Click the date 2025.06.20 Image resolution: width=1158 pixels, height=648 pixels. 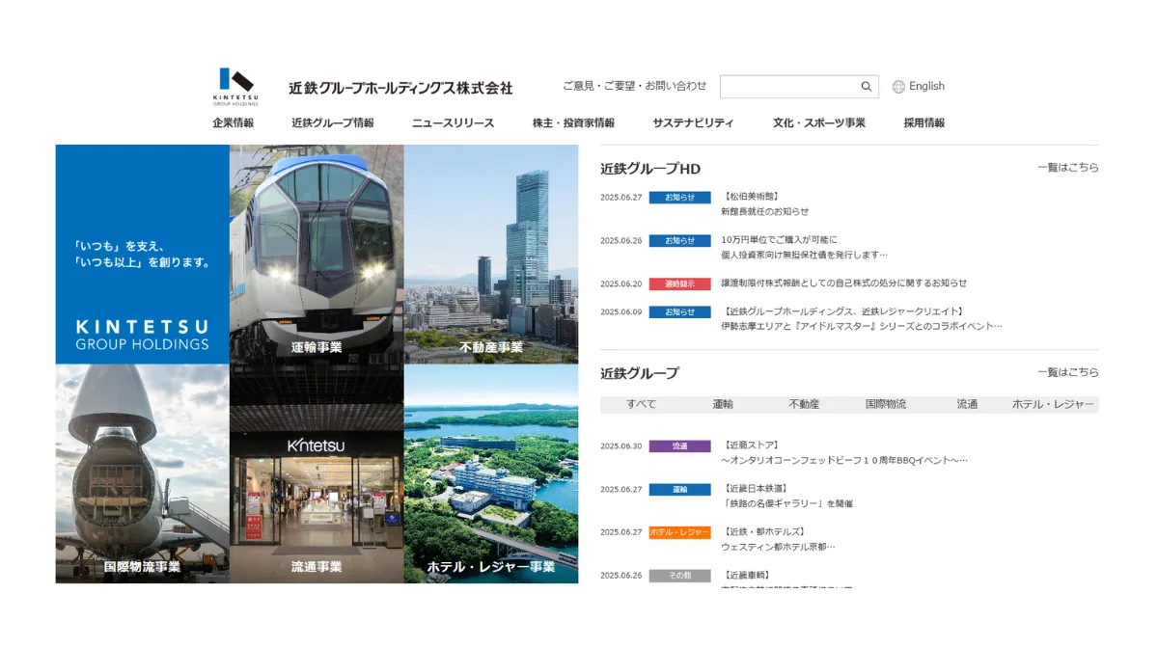click(620, 284)
